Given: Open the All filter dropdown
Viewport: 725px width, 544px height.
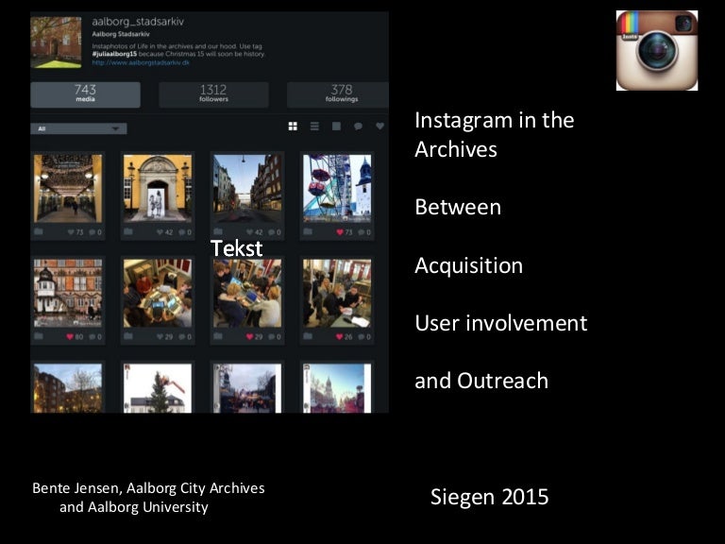Looking at the screenshot, I should point(78,128).
